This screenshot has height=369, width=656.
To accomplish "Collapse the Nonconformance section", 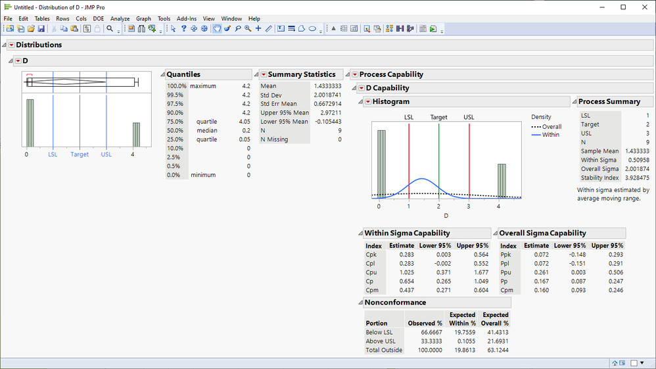I will click(360, 303).
